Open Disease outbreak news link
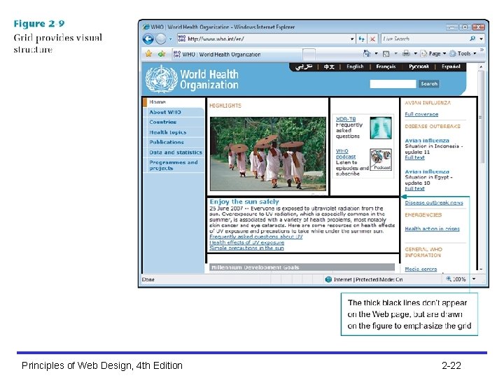This screenshot has width=504, height=378. 433,203
